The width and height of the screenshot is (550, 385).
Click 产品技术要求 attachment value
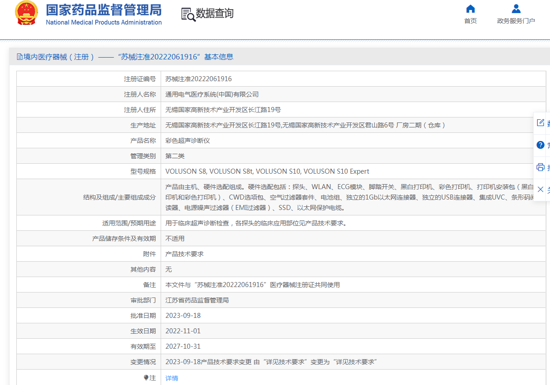pos(184,254)
